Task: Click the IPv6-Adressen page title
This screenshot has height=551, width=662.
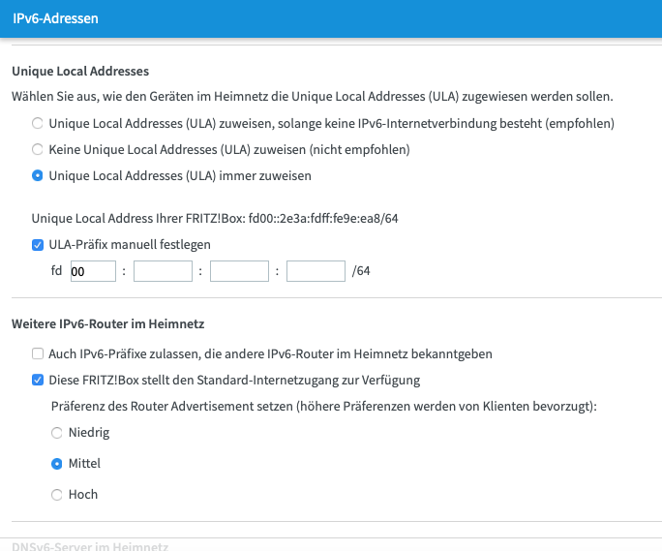Action: tap(55, 18)
